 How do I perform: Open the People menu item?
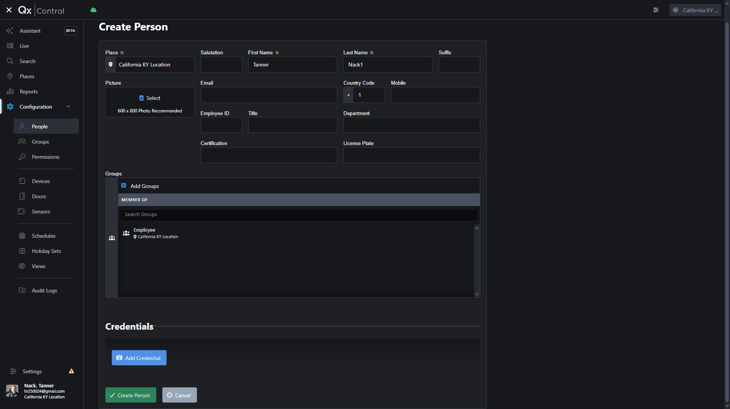coord(46,126)
